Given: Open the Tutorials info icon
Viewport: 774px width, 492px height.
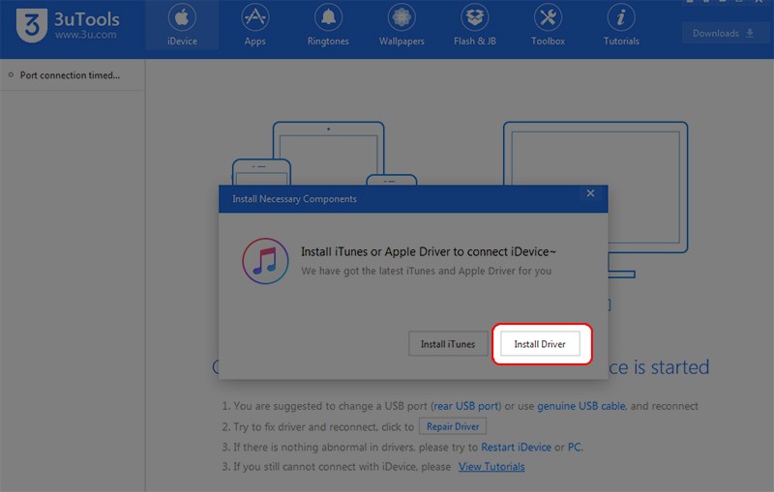Looking at the screenshot, I should pos(621,18).
